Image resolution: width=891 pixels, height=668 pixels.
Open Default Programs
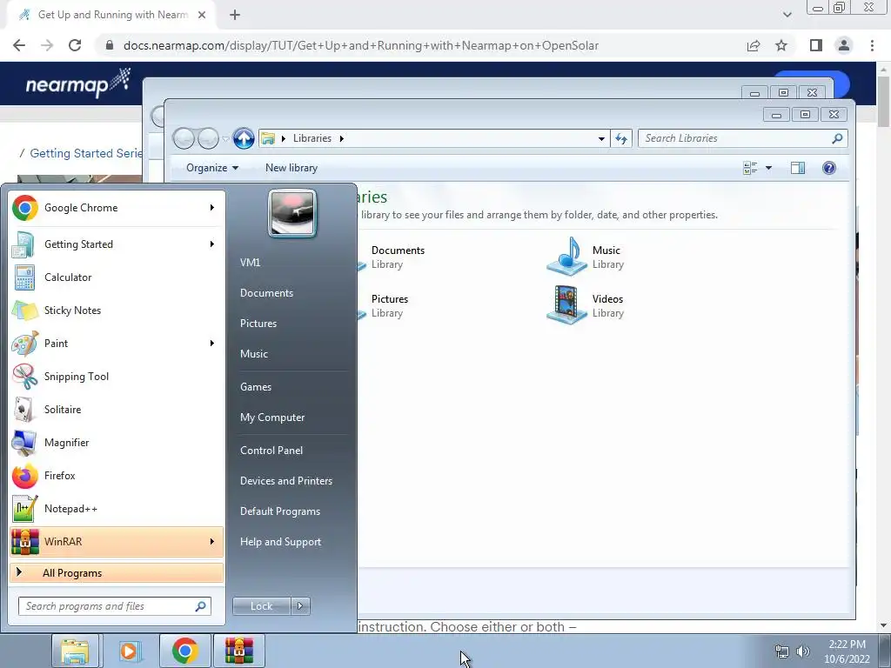280,511
